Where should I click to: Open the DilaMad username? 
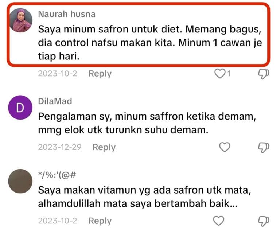click(x=55, y=101)
